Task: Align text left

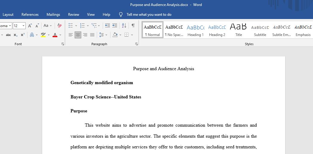Action: (x=71, y=35)
